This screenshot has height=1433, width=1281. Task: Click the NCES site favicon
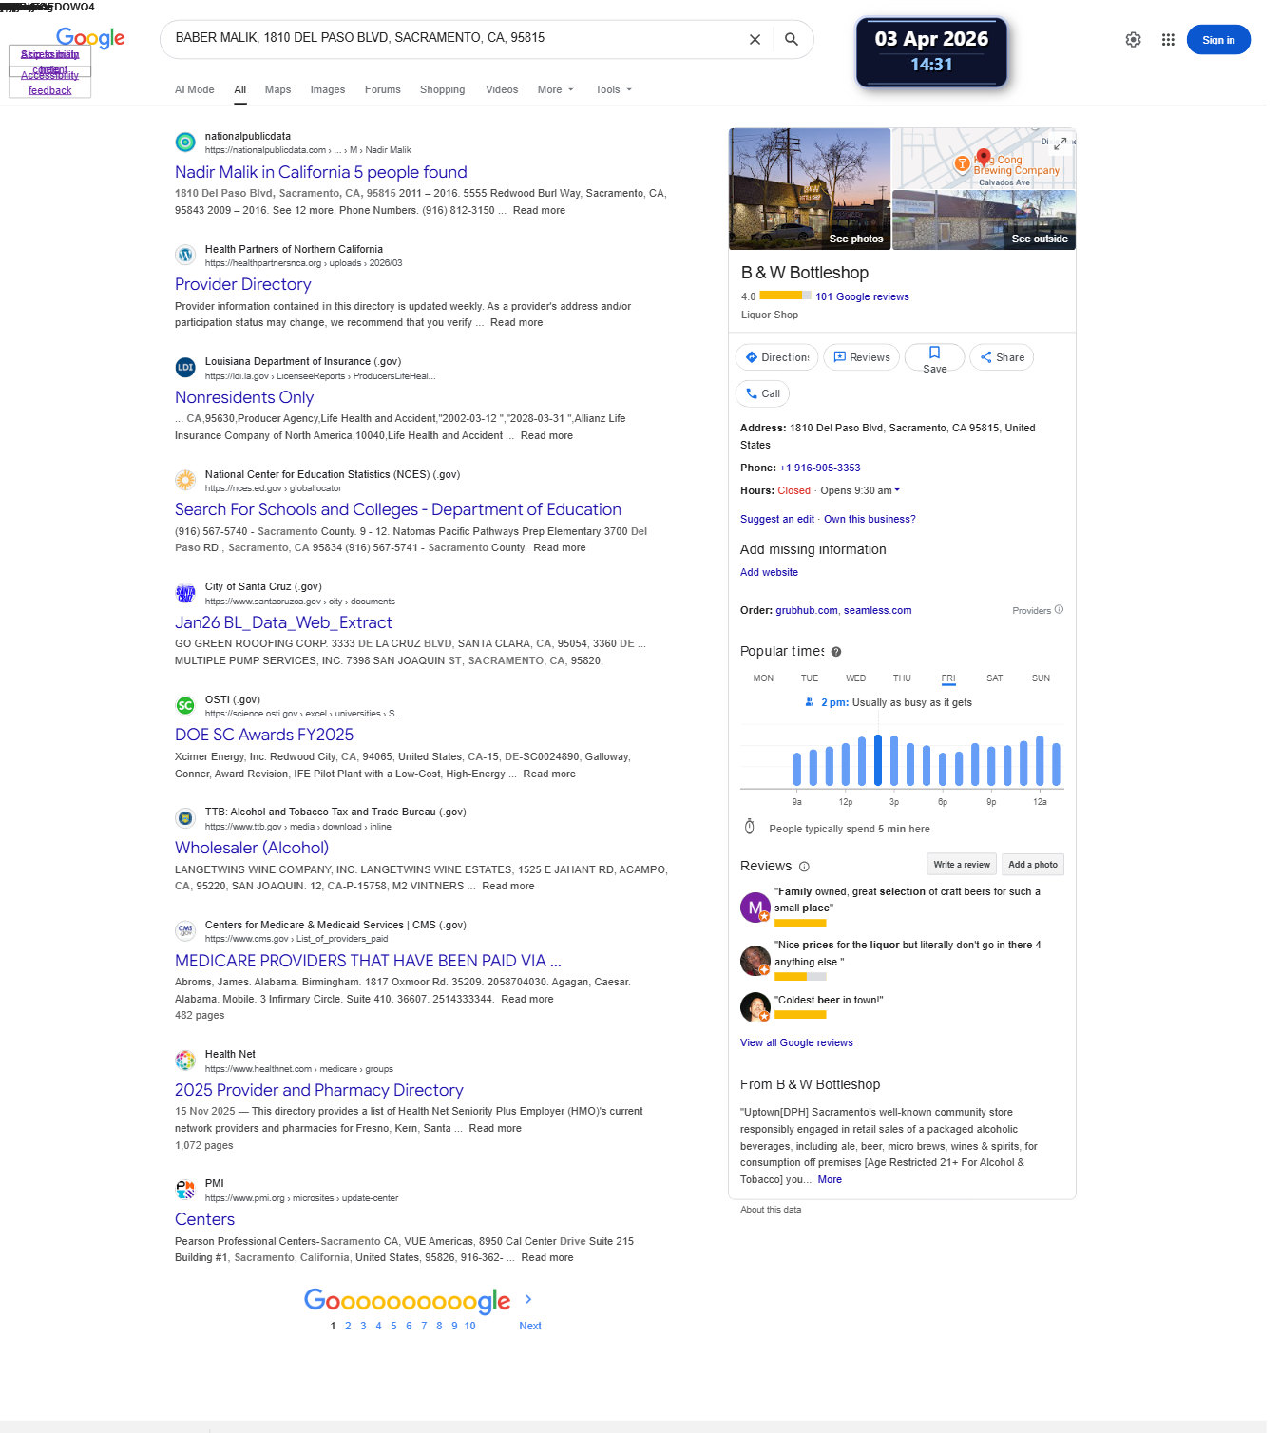pos(185,480)
